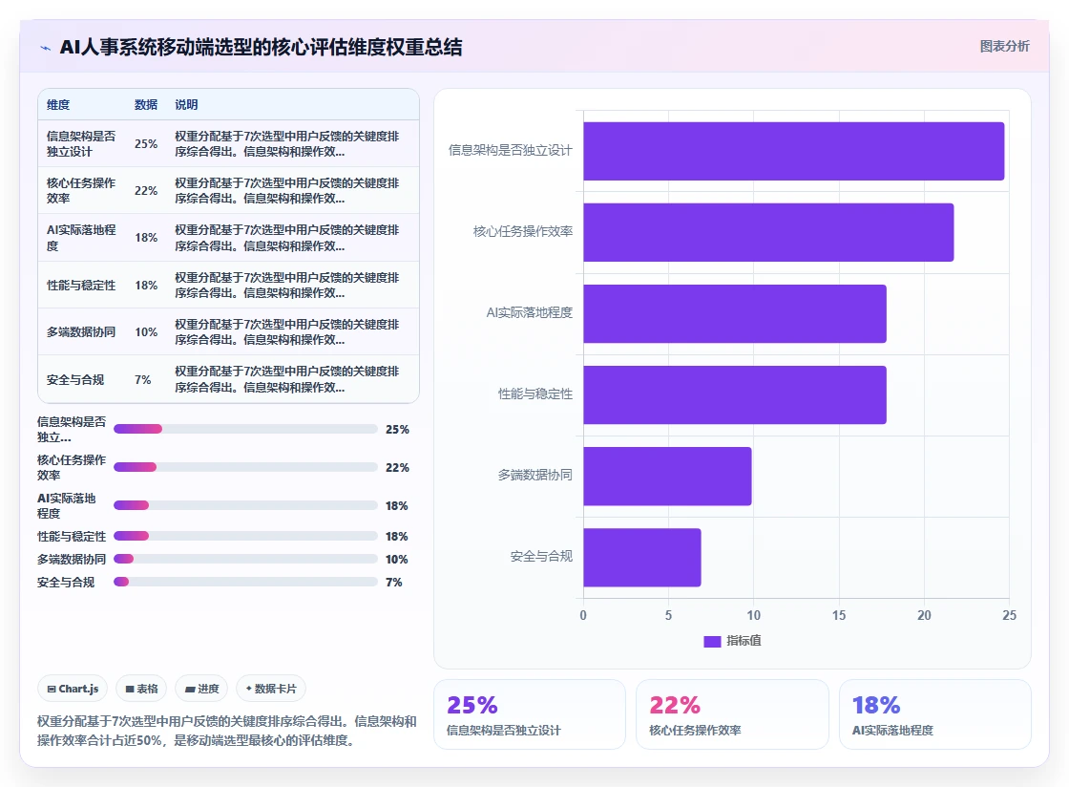The height and width of the screenshot is (787, 1069).
Task: Click the 安全与合规 7% progress bar
Action: pos(245,582)
